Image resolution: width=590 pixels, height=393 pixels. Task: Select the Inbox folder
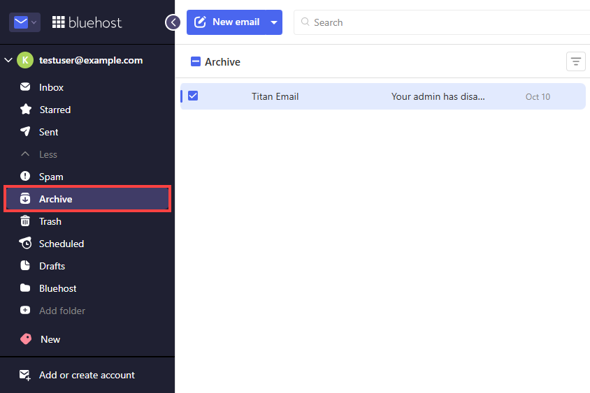(x=87, y=87)
